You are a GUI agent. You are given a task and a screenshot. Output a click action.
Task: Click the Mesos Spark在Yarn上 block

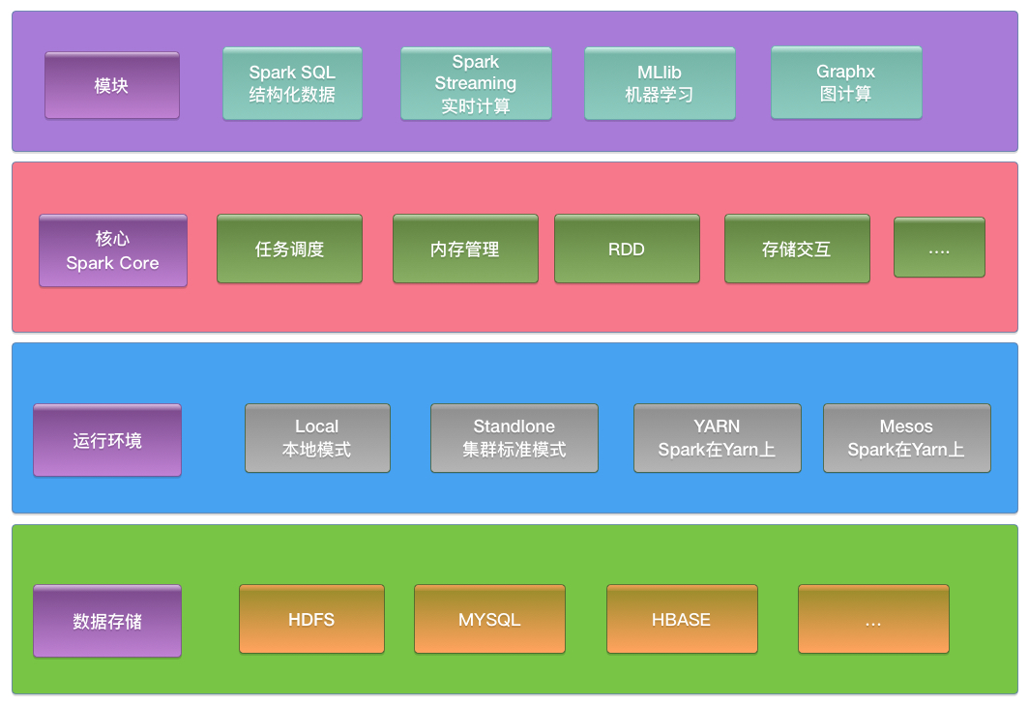(906, 437)
